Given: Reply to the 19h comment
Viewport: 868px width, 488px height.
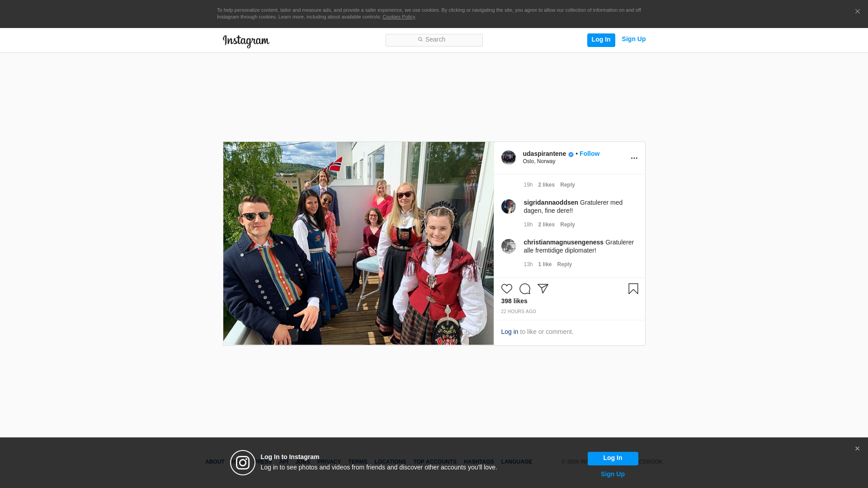Looking at the screenshot, I should (567, 185).
